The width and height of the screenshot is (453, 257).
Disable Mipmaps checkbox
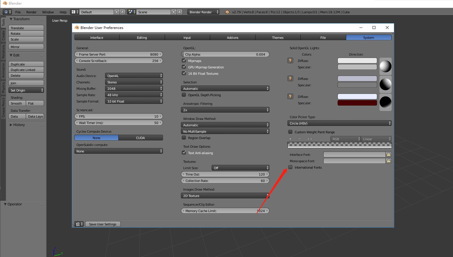(184, 61)
